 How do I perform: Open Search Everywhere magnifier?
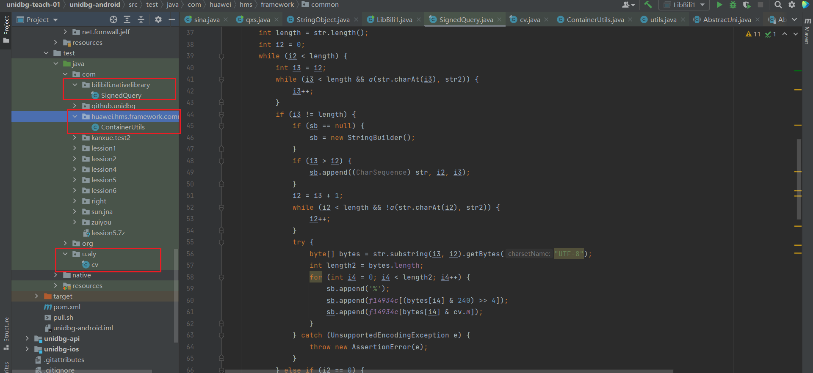pyautogui.click(x=778, y=5)
